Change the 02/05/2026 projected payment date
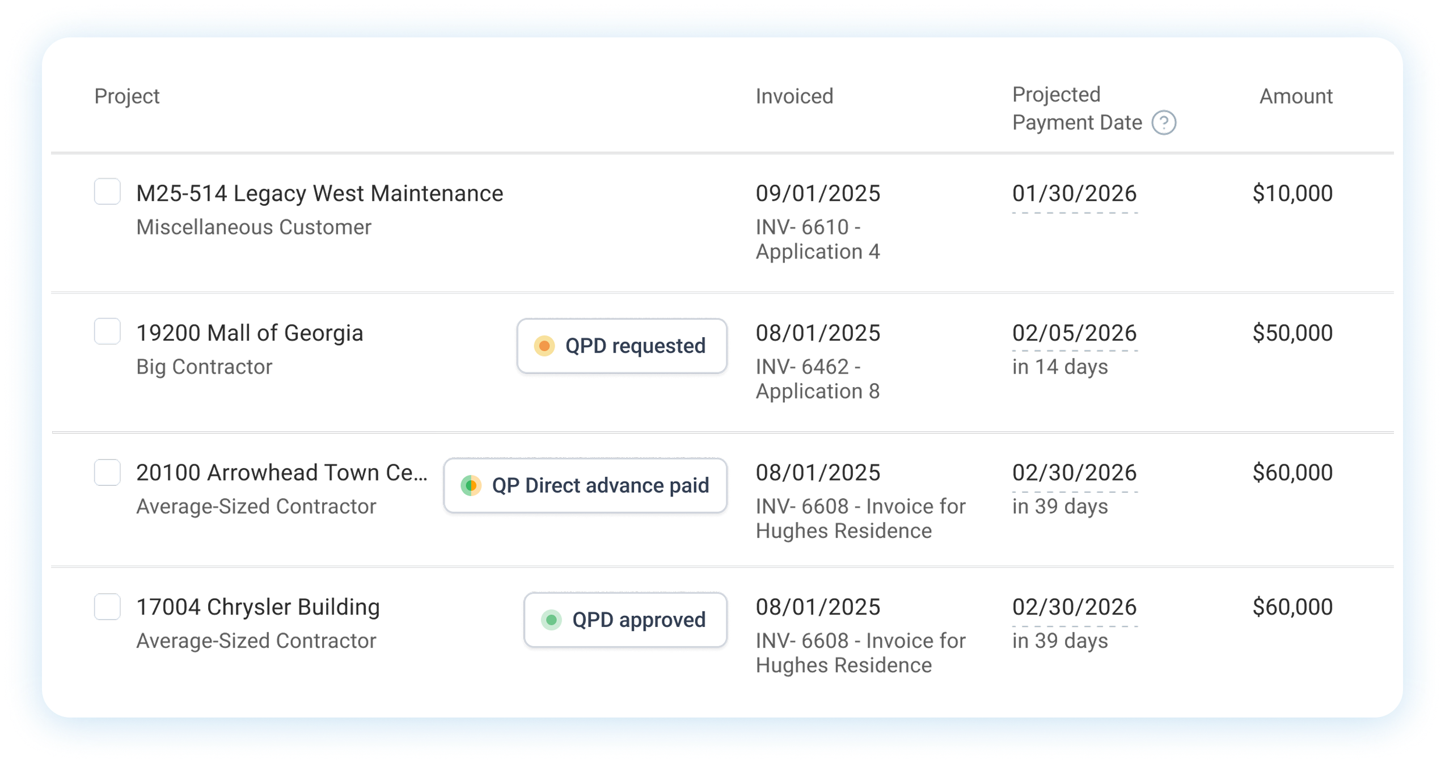Viewport: 1445px width, 764px height. pos(1074,333)
